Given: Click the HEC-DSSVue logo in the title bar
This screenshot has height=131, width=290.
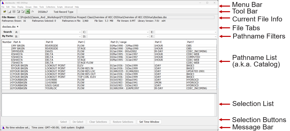Looking at the screenshot, I should tap(3, 3).
